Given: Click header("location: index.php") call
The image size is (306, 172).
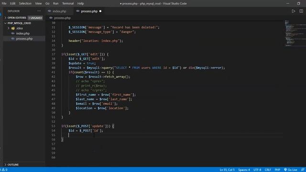Looking at the screenshot, I should tap(96, 41).
